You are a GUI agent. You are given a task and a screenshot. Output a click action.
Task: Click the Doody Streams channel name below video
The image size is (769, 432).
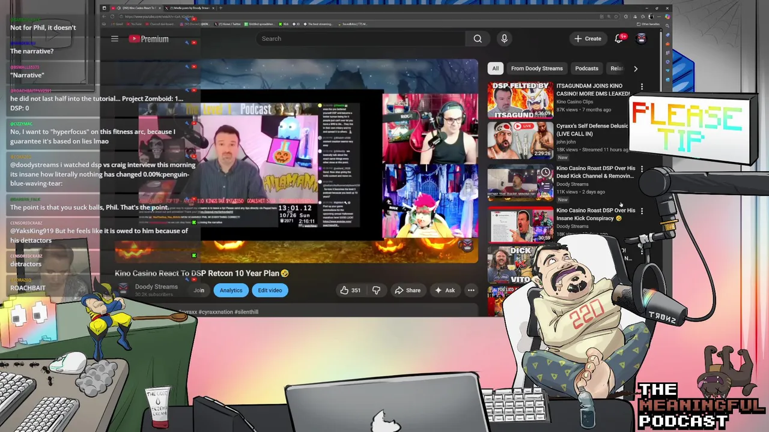tap(156, 287)
